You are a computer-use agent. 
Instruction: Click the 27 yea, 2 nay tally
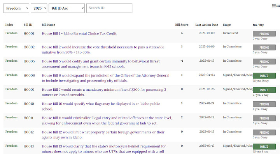coord(261,95)
